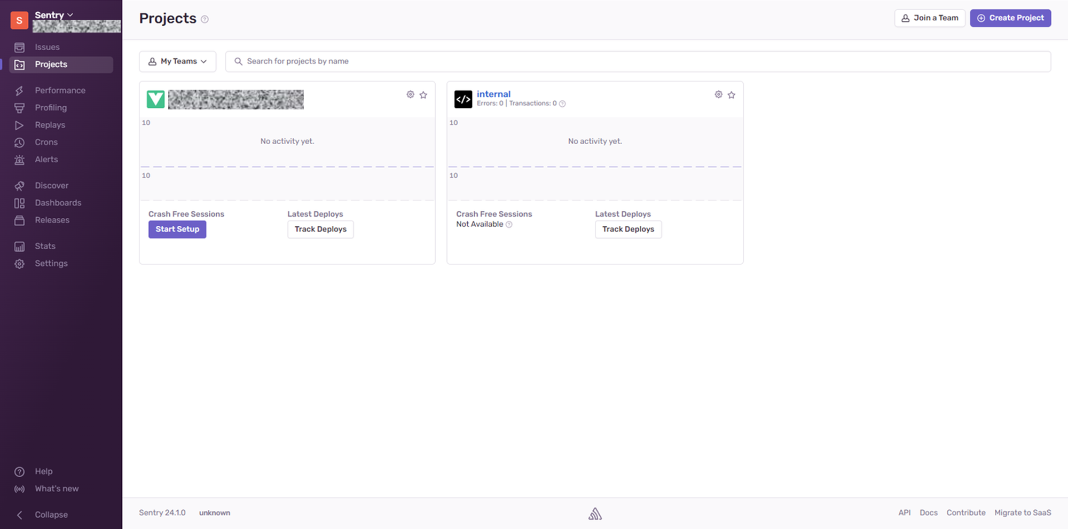Viewport: 1068px width, 529px height.
Task: Open the internal project link
Action: point(493,94)
